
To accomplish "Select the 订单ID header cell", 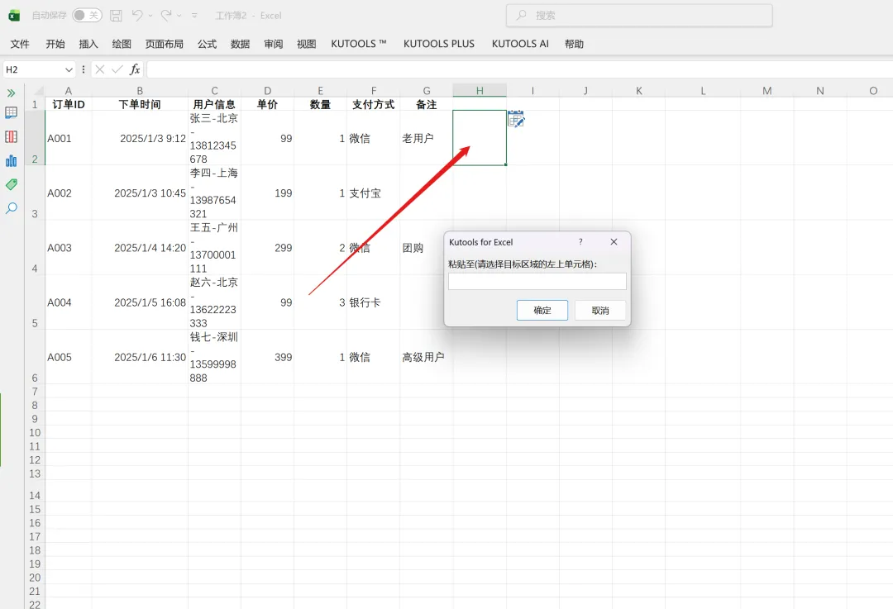I will (x=69, y=104).
